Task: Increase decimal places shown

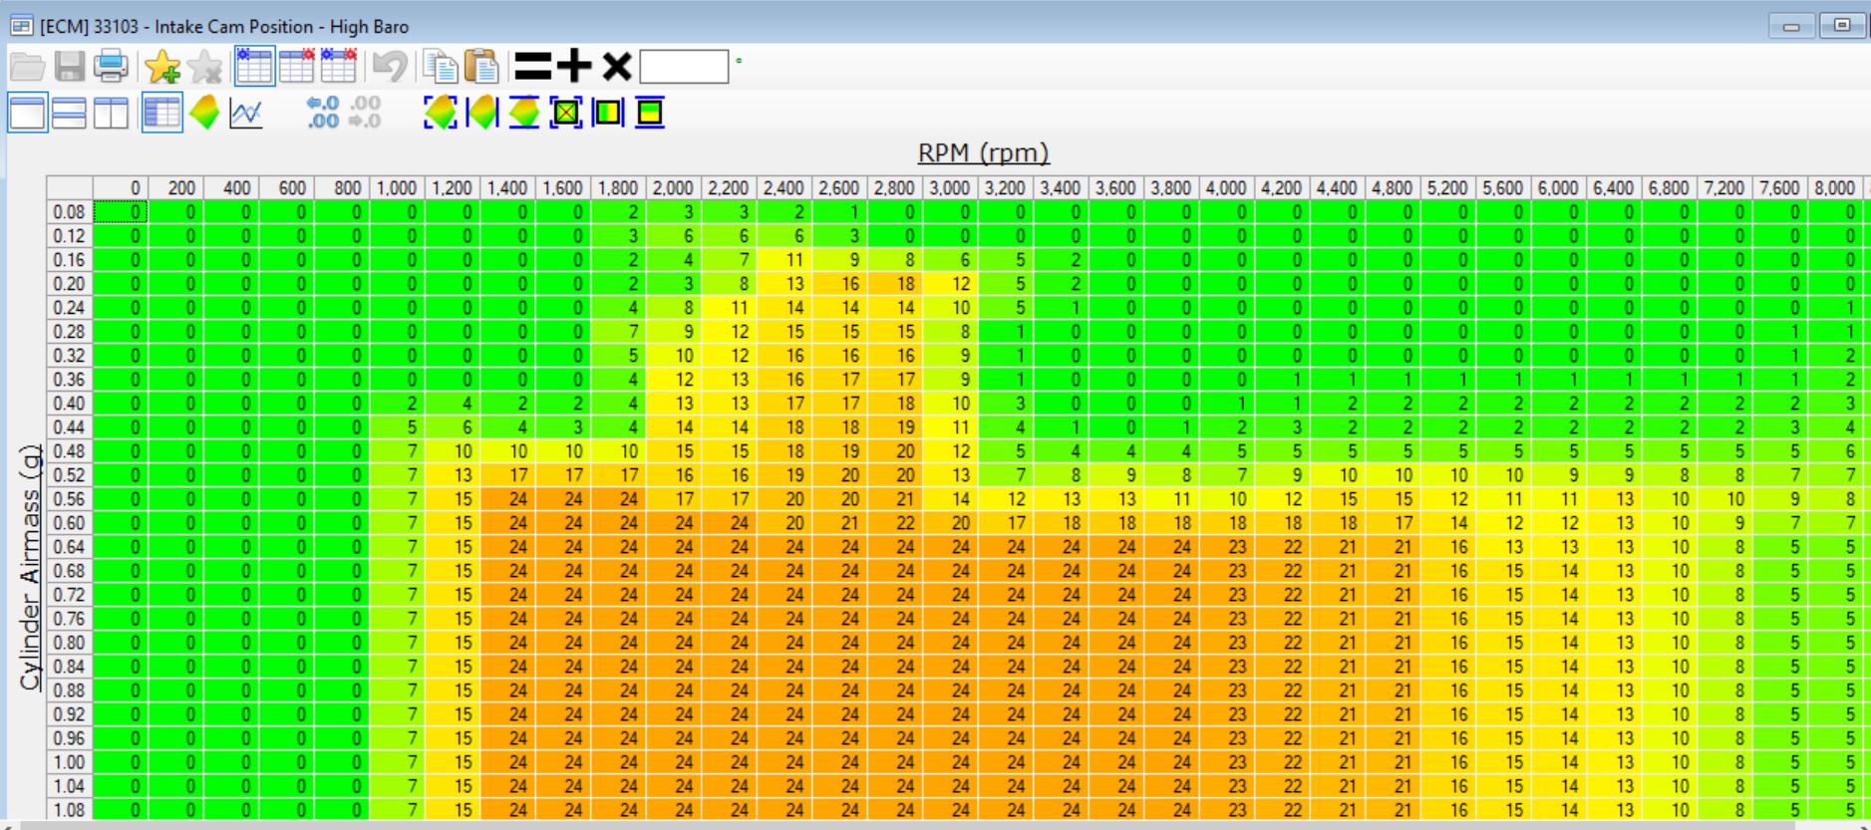Action: 323,113
